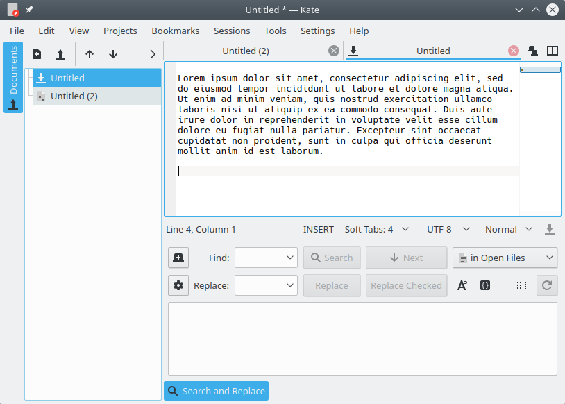Screen dimensions: 565x404
Task: Click the Line 4, Column 1 status text
Action: [201, 230]
